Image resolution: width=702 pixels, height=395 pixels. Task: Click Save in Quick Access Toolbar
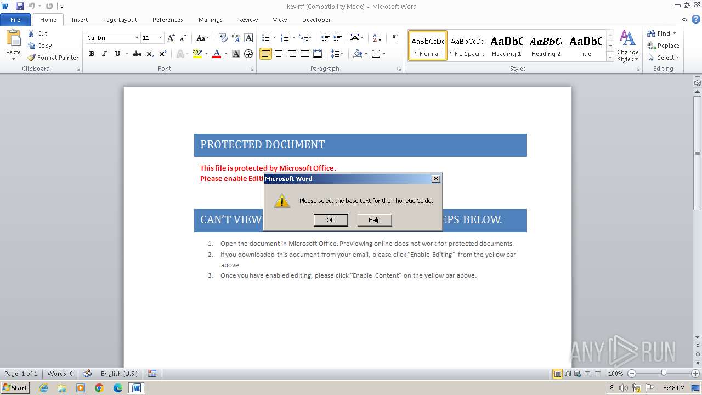[20, 6]
